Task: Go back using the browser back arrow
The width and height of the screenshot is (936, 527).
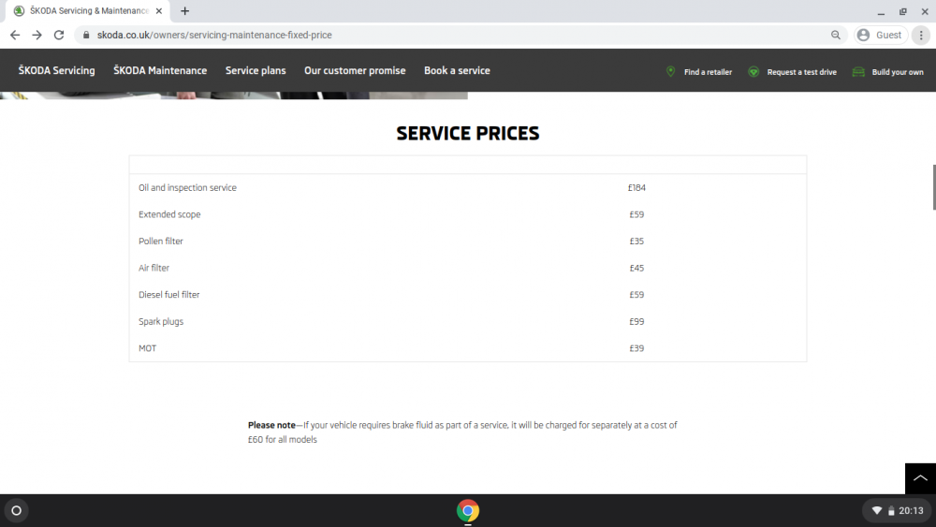Action: pos(15,36)
